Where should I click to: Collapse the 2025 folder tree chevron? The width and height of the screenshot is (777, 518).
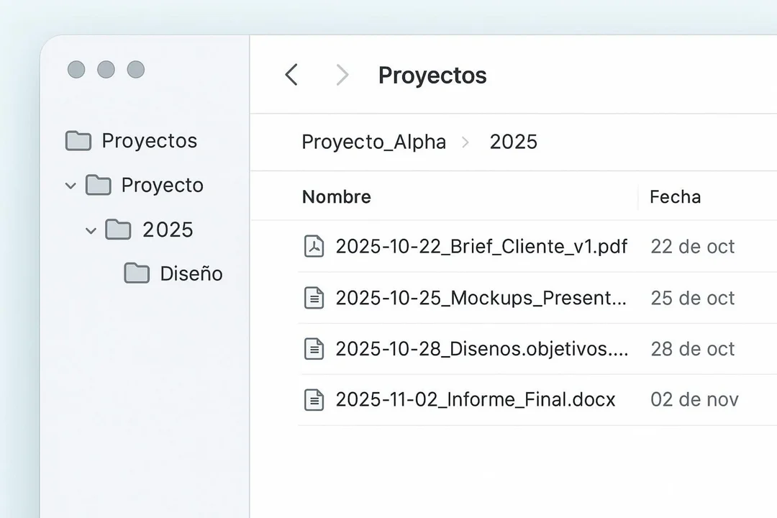pyautogui.click(x=91, y=230)
